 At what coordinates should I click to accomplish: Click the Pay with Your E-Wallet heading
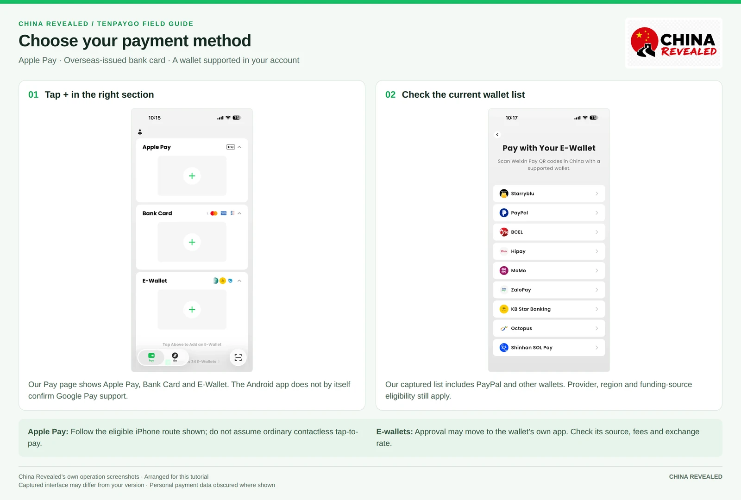coord(549,148)
